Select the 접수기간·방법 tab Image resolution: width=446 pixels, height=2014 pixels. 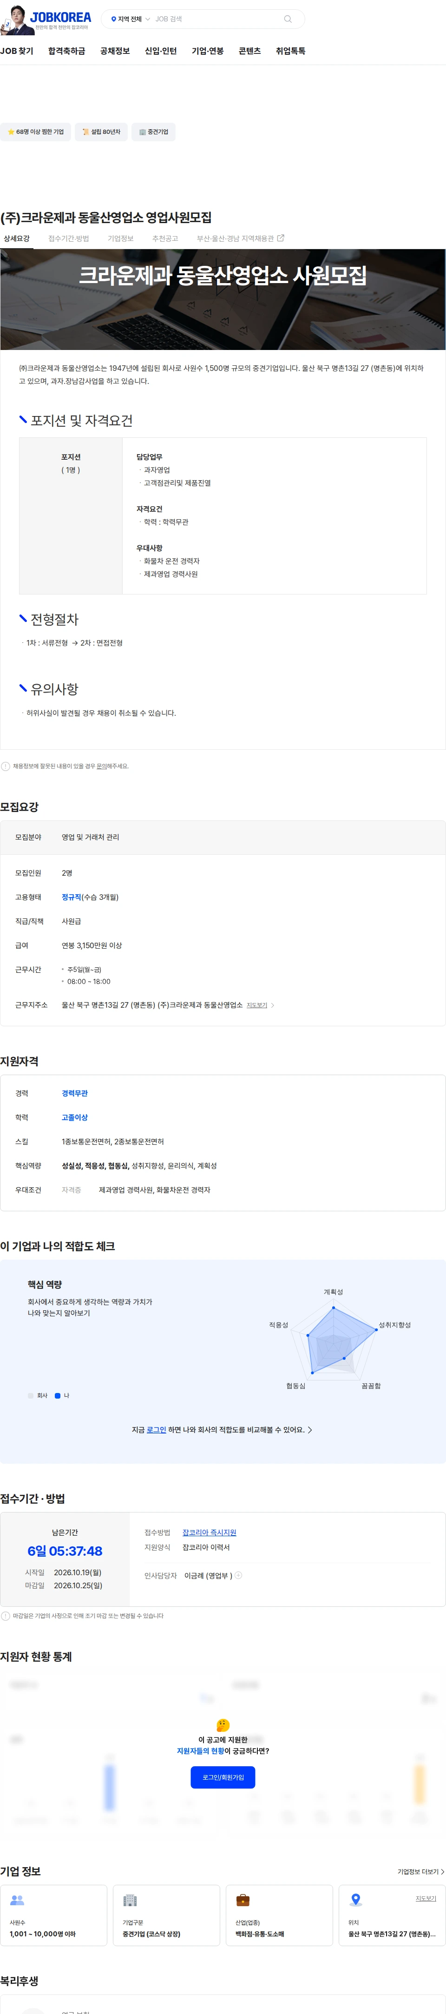point(69,238)
